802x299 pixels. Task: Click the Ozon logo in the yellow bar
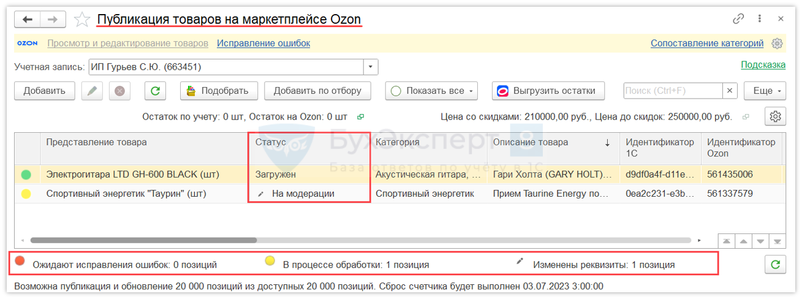28,44
